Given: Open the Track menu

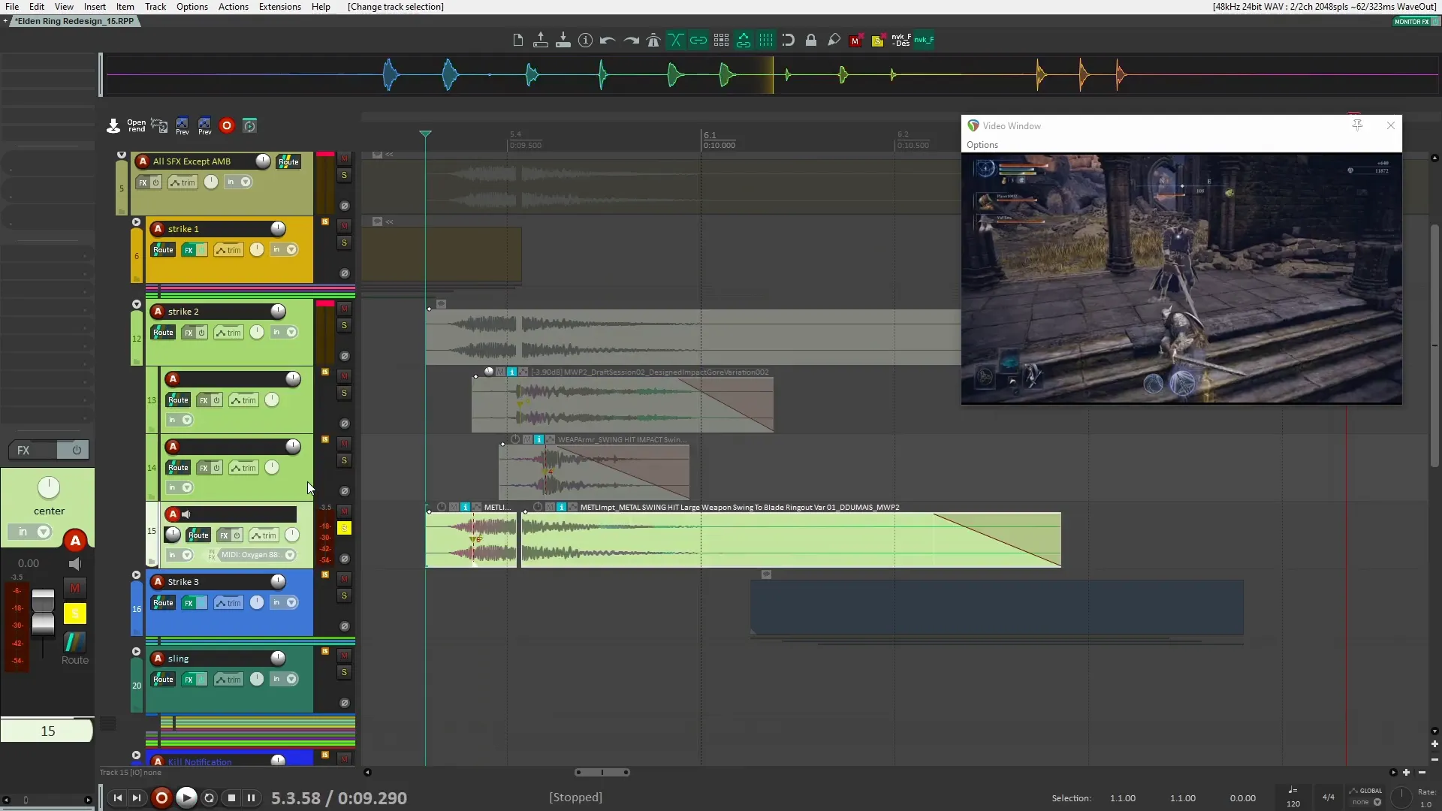Looking at the screenshot, I should pos(155,7).
